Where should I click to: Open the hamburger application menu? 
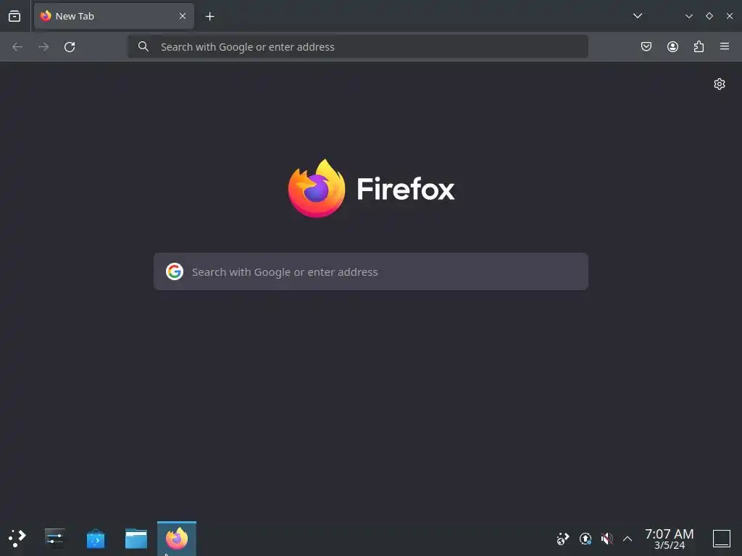point(725,46)
